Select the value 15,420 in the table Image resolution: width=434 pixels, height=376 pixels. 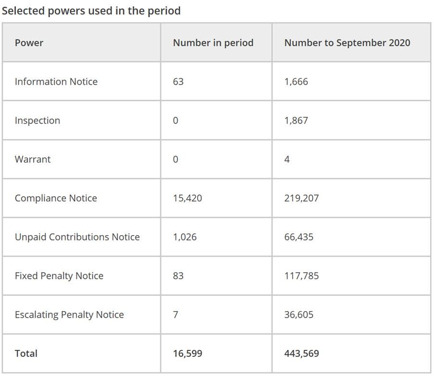pyautogui.click(x=187, y=198)
